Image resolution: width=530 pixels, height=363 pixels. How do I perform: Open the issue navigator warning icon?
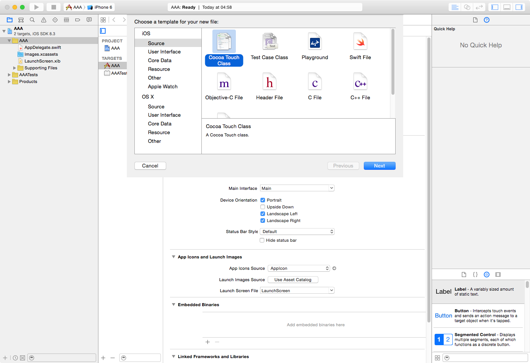click(x=44, y=20)
